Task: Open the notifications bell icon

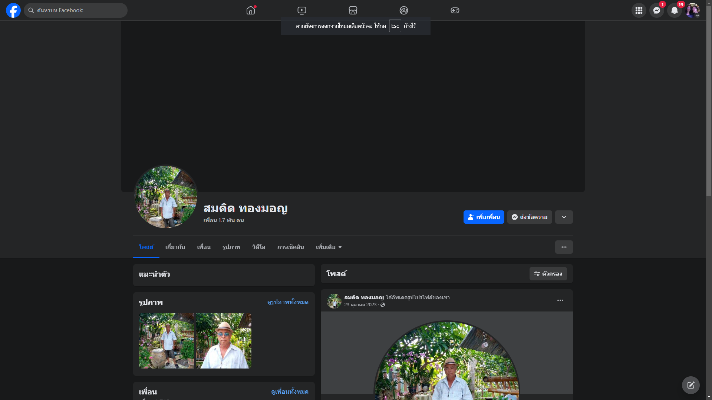Action: (674, 10)
